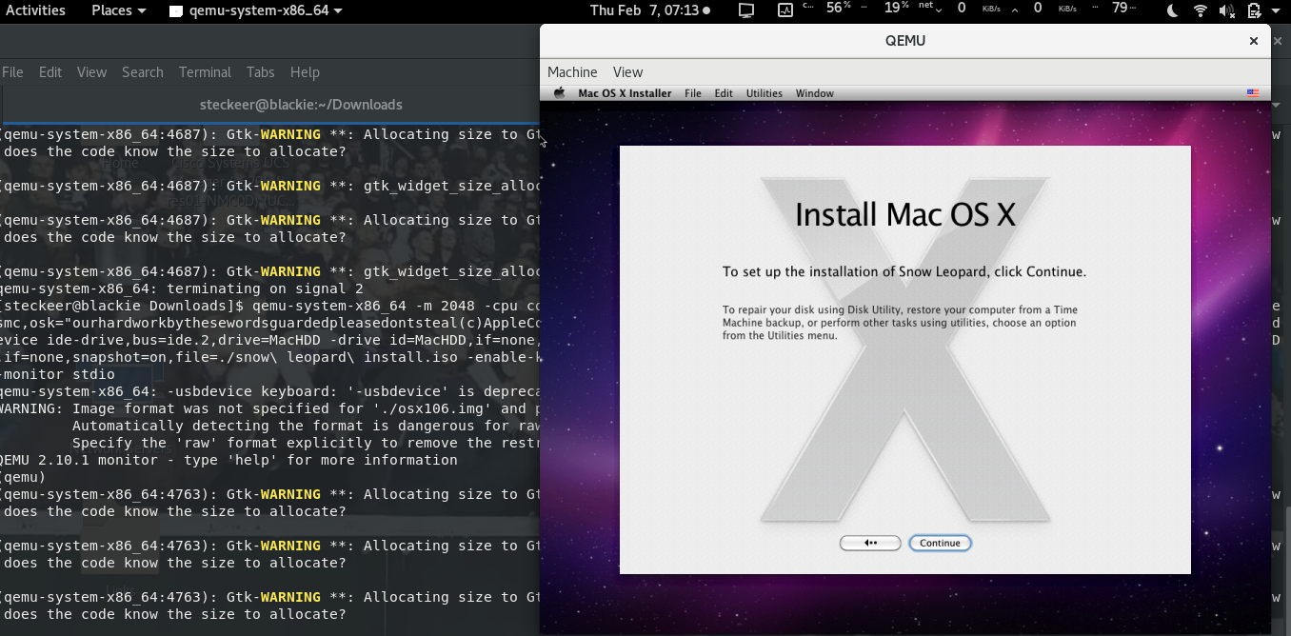
Task: Click the muted volume speaker icon
Action: [x=1227, y=10]
